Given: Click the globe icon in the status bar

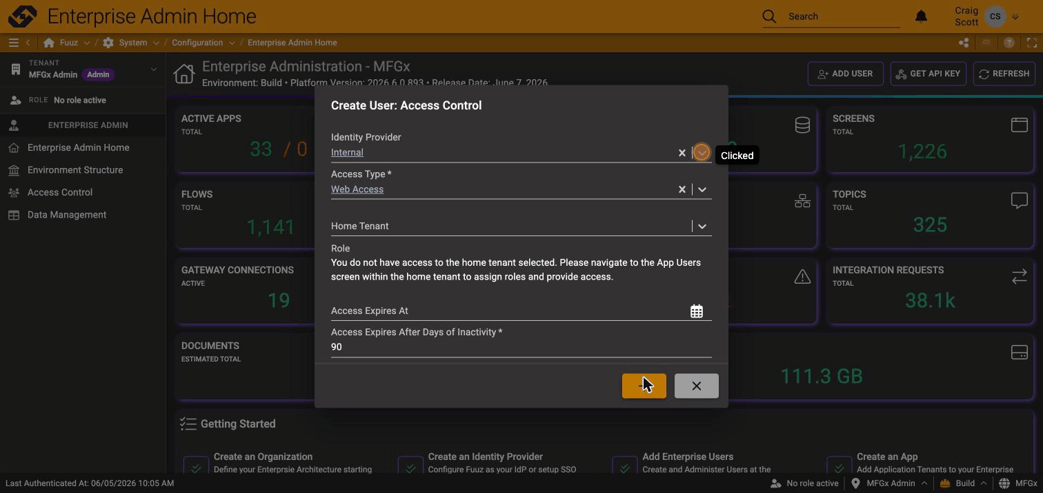Looking at the screenshot, I should (x=1004, y=483).
